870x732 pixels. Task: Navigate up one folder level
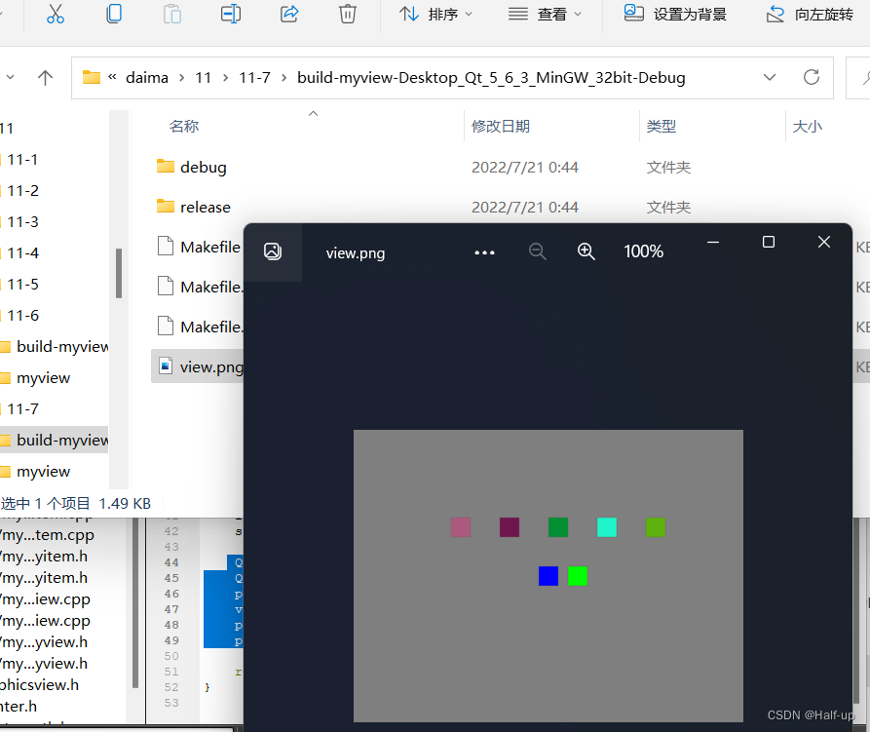tap(47, 76)
